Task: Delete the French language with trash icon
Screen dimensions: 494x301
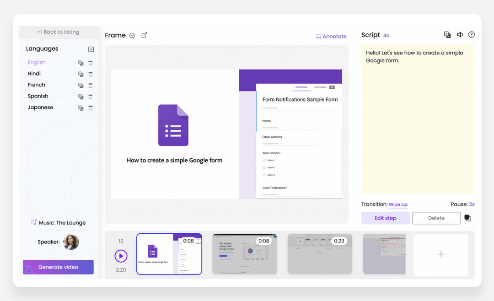Action: pyautogui.click(x=91, y=86)
